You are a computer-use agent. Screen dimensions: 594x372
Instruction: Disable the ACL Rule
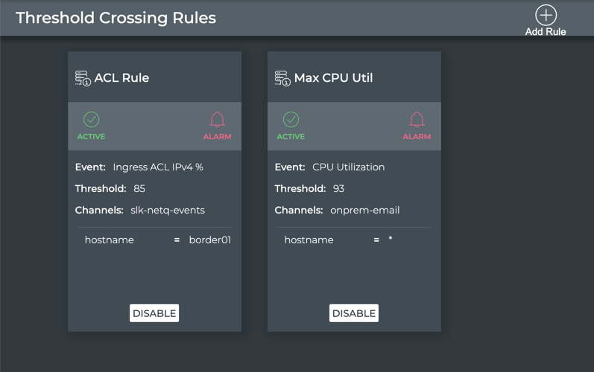point(154,313)
